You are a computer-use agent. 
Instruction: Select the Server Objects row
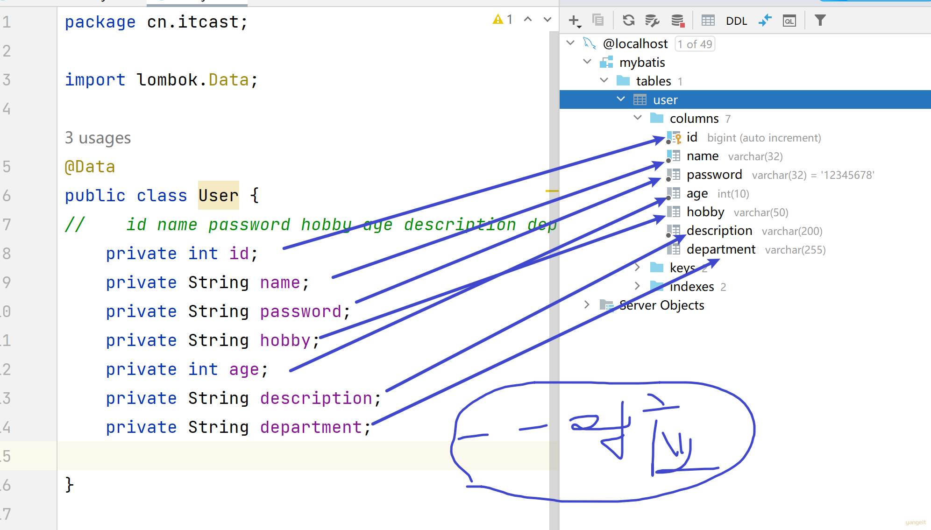coord(745,305)
